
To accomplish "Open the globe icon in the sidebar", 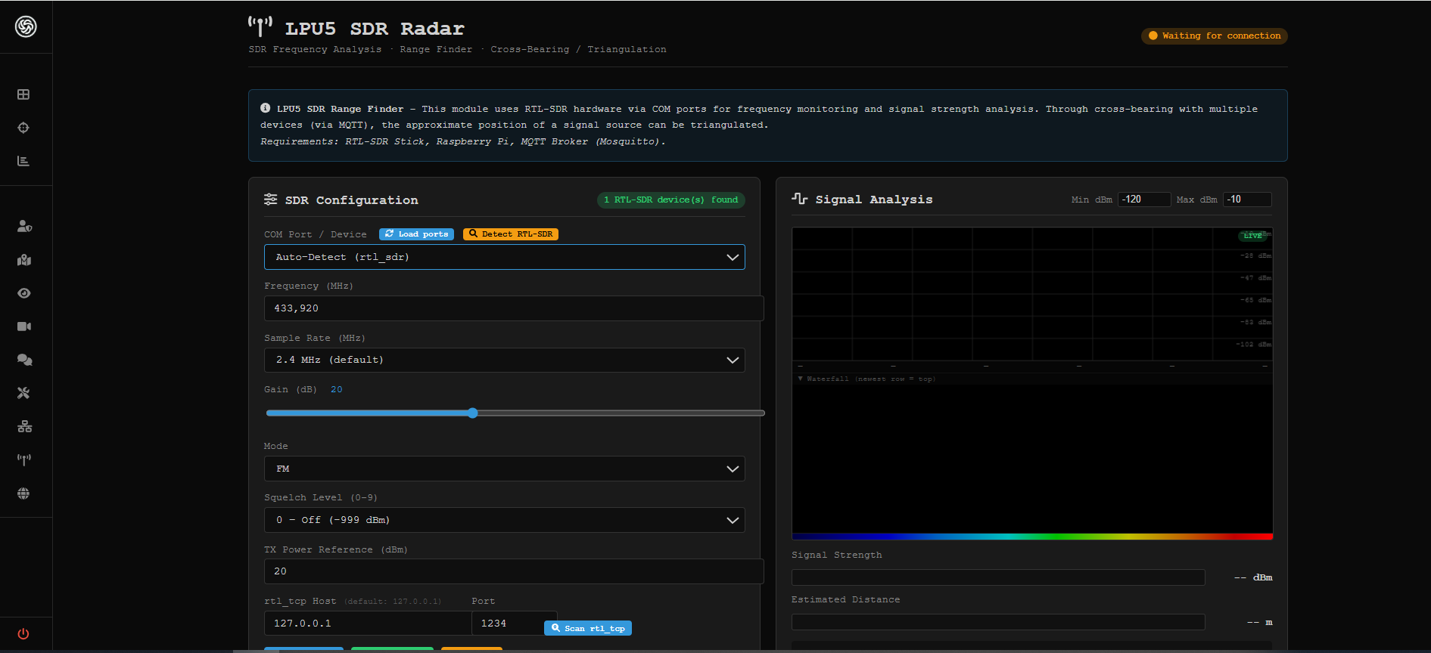I will [24, 494].
